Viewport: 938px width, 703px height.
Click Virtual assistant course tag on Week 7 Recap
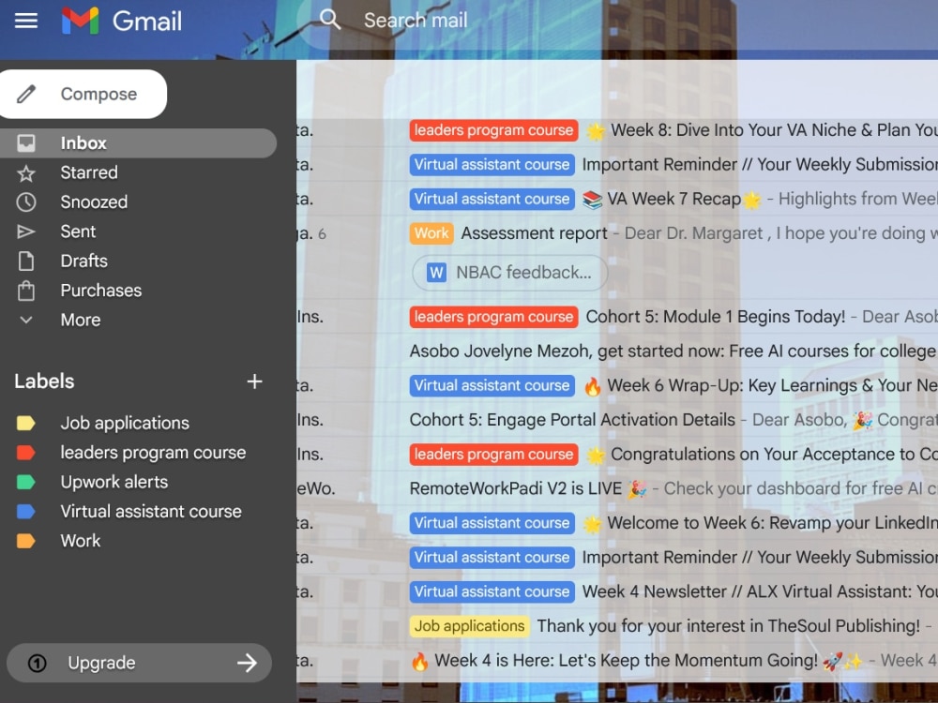pos(492,199)
